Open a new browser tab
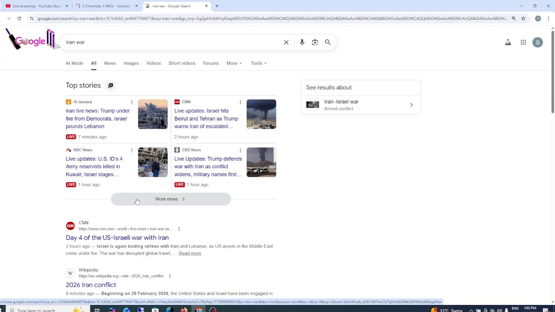 pos(217,6)
